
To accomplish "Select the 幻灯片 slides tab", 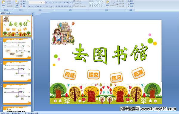I will (x=3, y=13).
